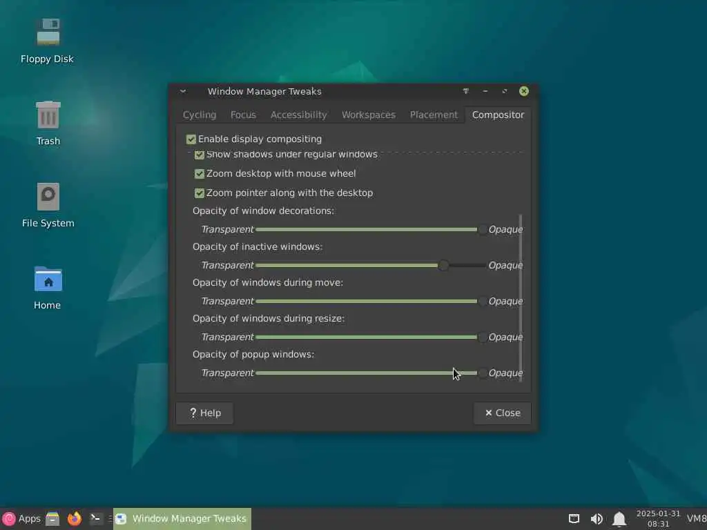Viewport: 707px width, 530px height.
Task: Switch to the Focus tab
Action: click(x=243, y=115)
